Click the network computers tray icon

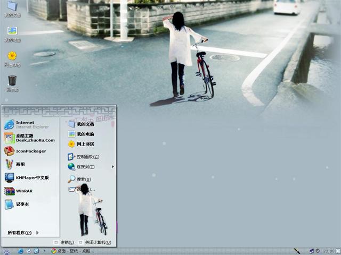(x=312, y=251)
